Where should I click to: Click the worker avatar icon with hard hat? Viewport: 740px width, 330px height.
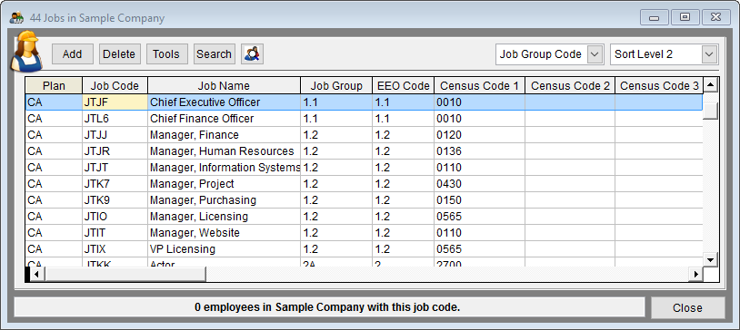point(26,51)
